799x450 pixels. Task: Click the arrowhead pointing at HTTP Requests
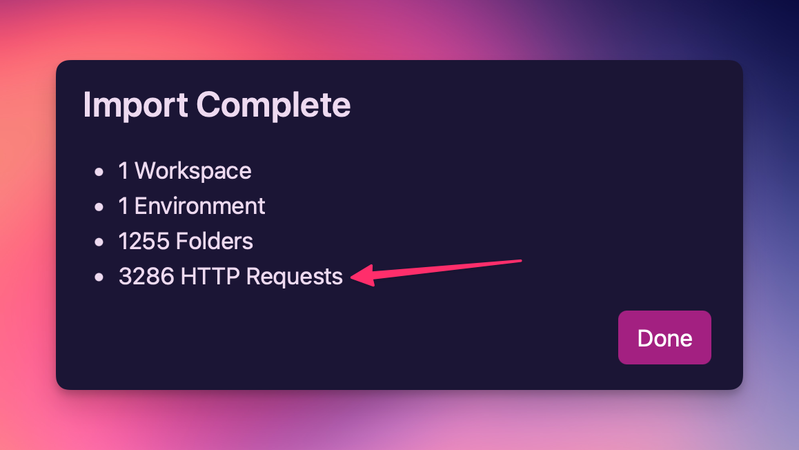363,275
